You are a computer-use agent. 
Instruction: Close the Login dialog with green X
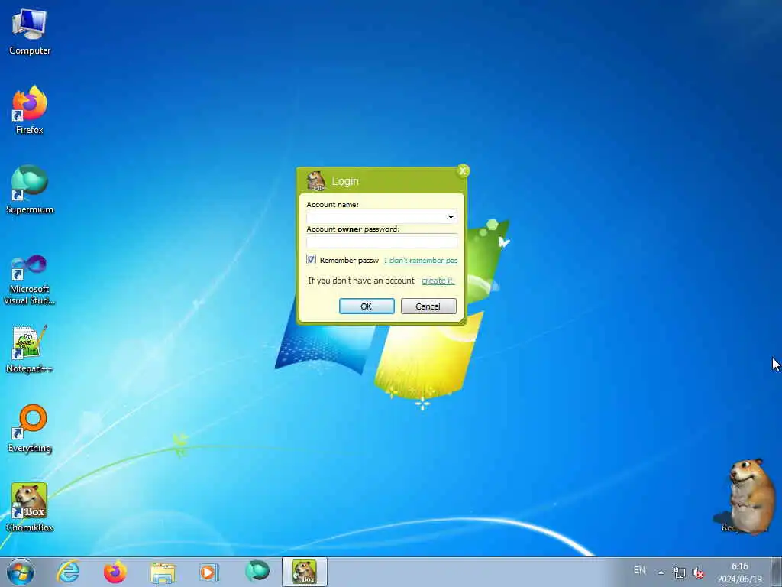(x=463, y=171)
